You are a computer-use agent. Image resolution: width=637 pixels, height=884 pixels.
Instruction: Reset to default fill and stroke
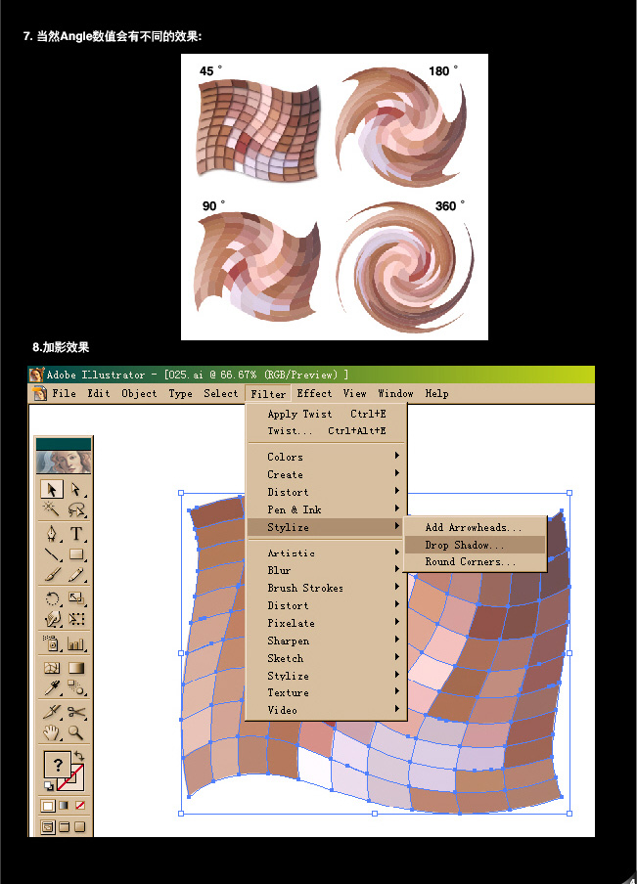pyautogui.click(x=49, y=785)
